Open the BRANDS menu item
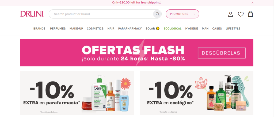 point(39,28)
